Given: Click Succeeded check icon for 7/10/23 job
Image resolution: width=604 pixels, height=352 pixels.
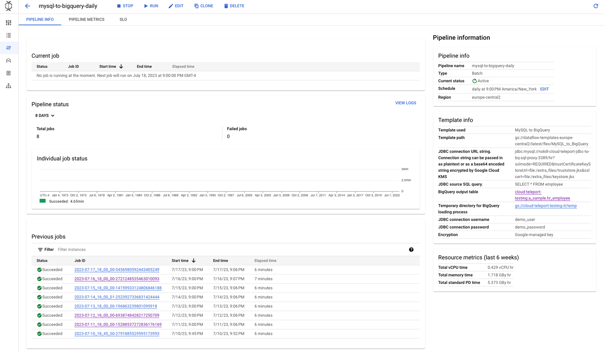Looking at the screenshot, I should tap(39, 334).
